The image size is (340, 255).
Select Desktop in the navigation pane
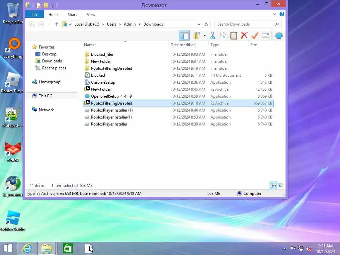coord(49,54)
